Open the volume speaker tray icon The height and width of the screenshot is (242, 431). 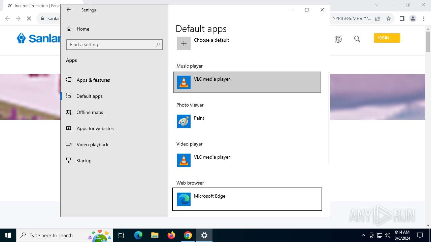[388, 235]
